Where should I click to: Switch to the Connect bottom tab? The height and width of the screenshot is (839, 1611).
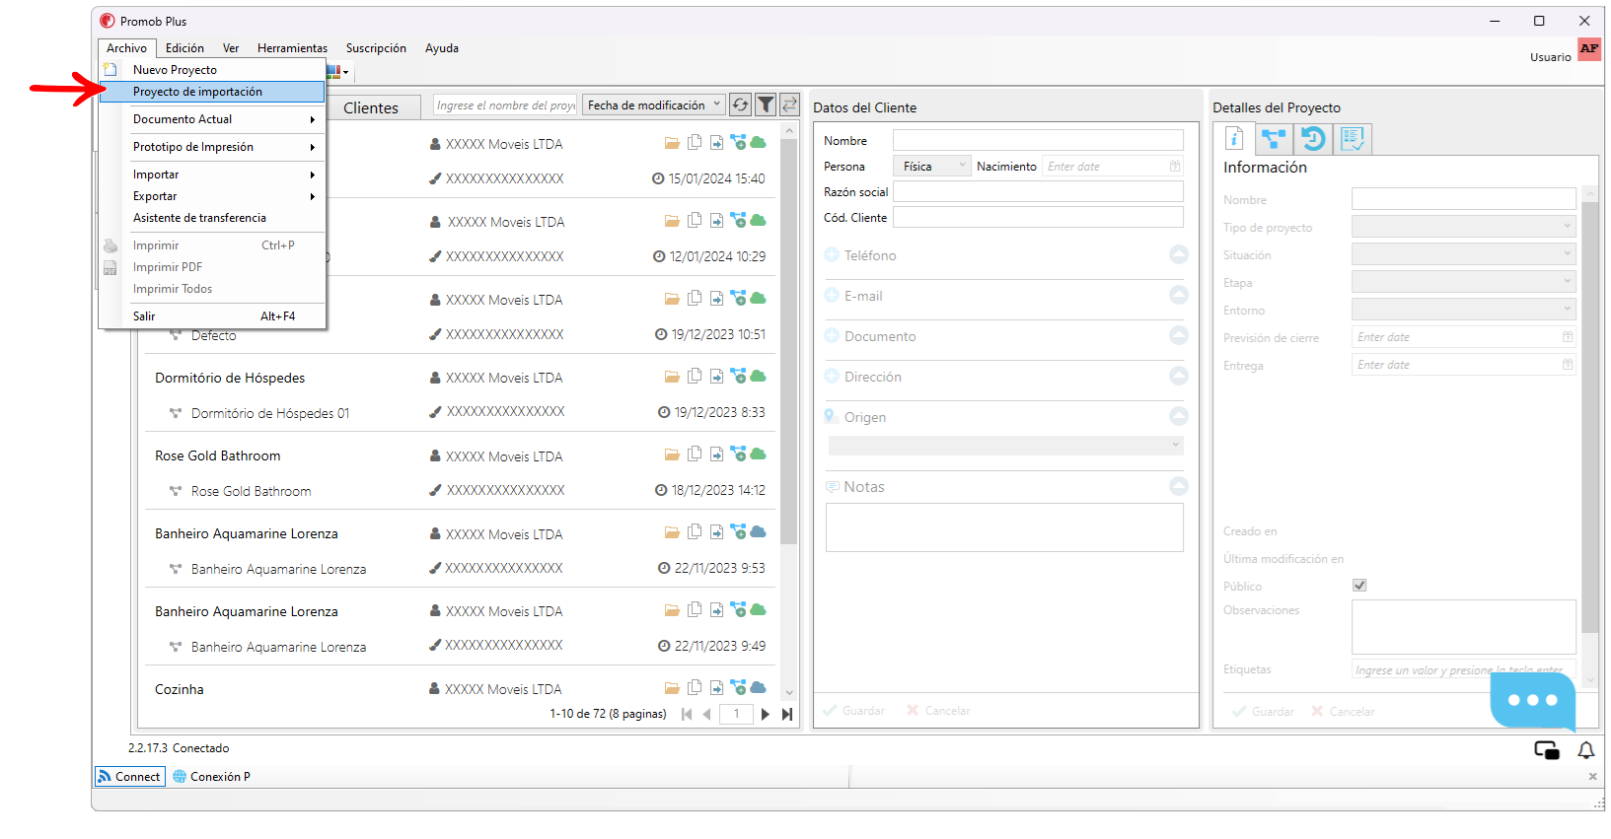[129, 777]
